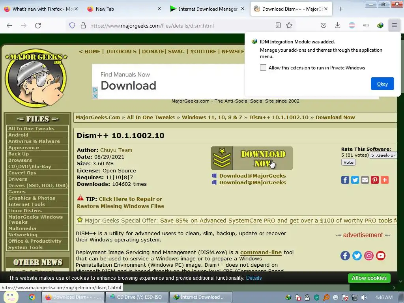
Task: Enable extension to run in Private Windows
Action: click(263, 67)
